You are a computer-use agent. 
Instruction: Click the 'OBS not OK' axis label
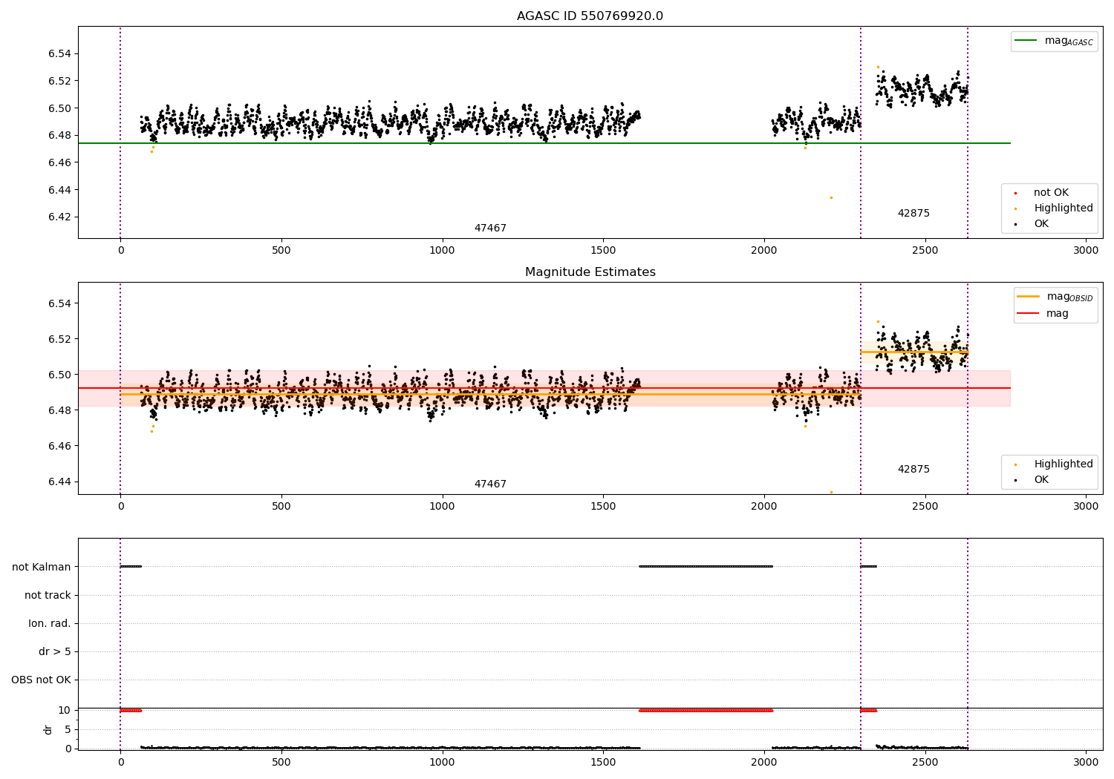pos(41,680)
